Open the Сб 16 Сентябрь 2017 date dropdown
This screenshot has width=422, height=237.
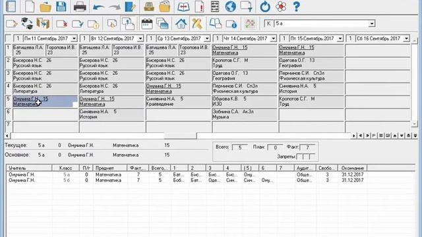406,39
